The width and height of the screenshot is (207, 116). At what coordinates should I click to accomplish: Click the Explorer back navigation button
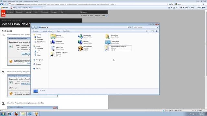[x=33, y=27]
